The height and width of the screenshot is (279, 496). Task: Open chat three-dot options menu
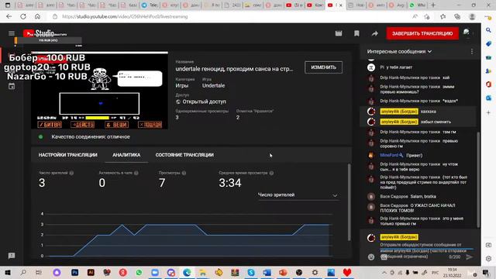tap(472, 51)
